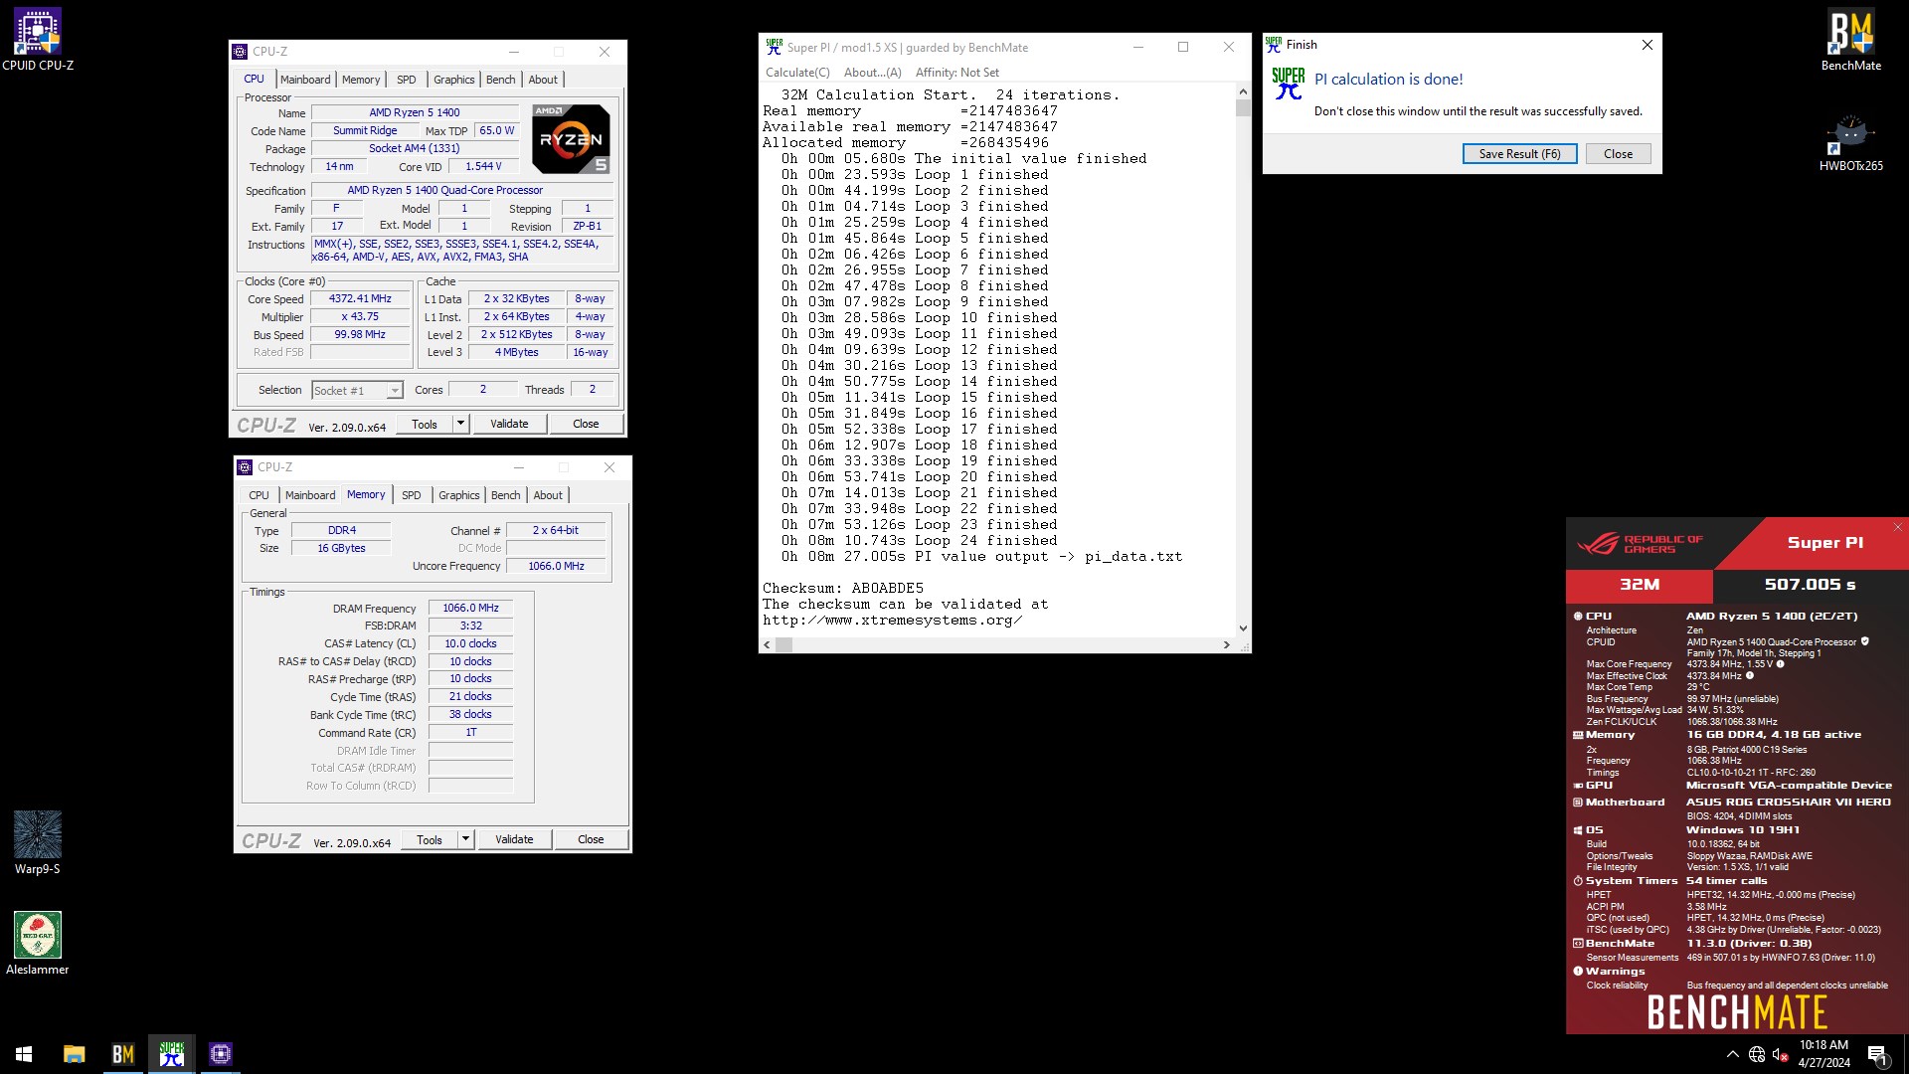The image size is (1909, 1074).
Task: Open Bench tab in upper CPU-Z
Action: click(x=501, y=80)
